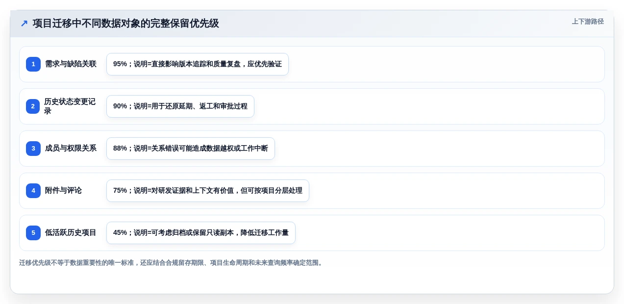Open the 88% description box about 数据越权
The width and height of the screenshot is (624, 304).
[191, 149]
